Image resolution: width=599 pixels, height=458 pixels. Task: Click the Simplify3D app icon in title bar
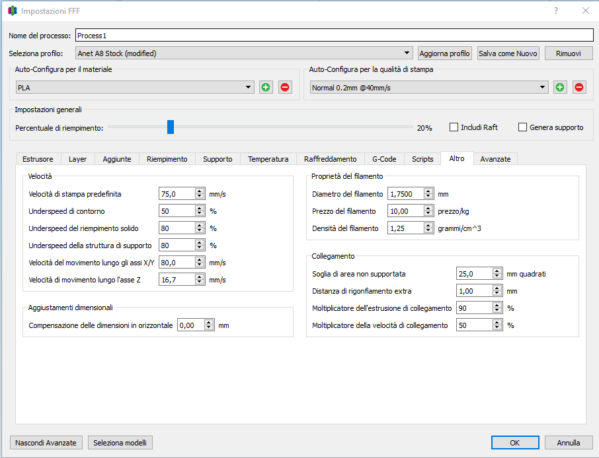pyautogui.click(x=12, y=11)
